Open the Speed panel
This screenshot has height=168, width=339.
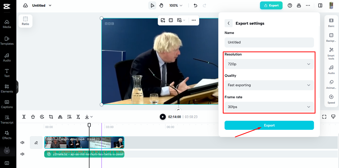[x=331, y=99]
